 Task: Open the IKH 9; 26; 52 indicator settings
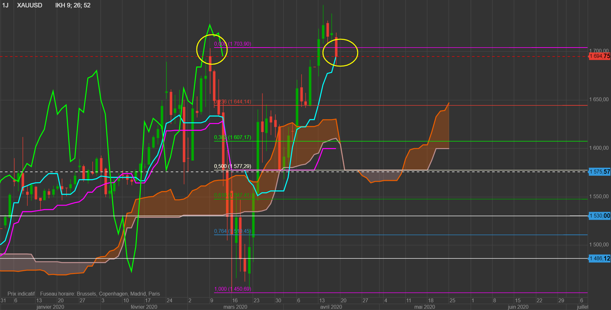click(73, 5)
